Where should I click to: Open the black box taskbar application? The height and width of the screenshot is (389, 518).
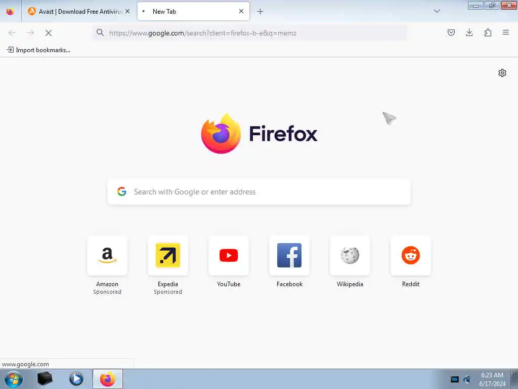click(45, 379)
